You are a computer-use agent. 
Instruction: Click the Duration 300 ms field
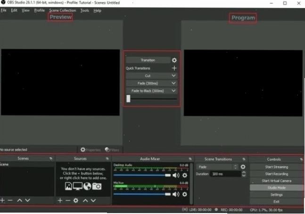tap(226, 174)
